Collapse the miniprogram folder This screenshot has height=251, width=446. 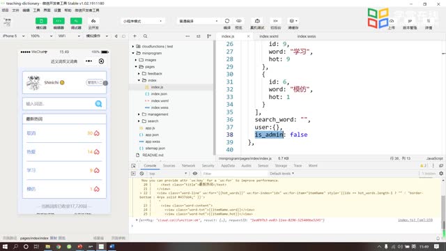133,53
